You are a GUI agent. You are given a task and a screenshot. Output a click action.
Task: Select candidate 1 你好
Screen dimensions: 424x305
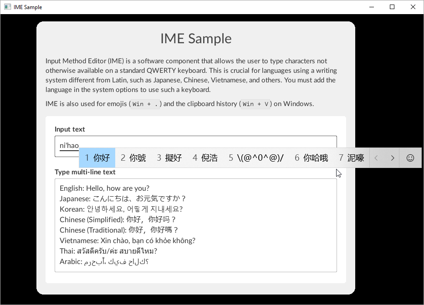coord(97,158)
